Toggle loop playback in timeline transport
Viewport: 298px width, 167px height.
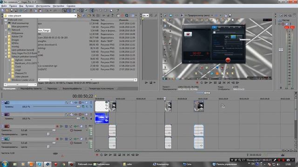[x=102, y=155]
